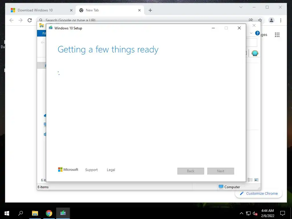This screenshot has width=292, height=219.
Task: Click the File Explorer folder icon in title bar
Action: [42, 26]
